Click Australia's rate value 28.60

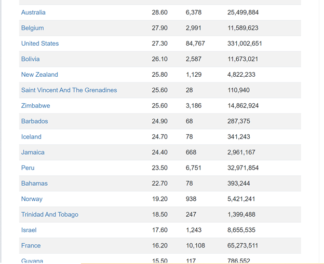coord(160,12)
